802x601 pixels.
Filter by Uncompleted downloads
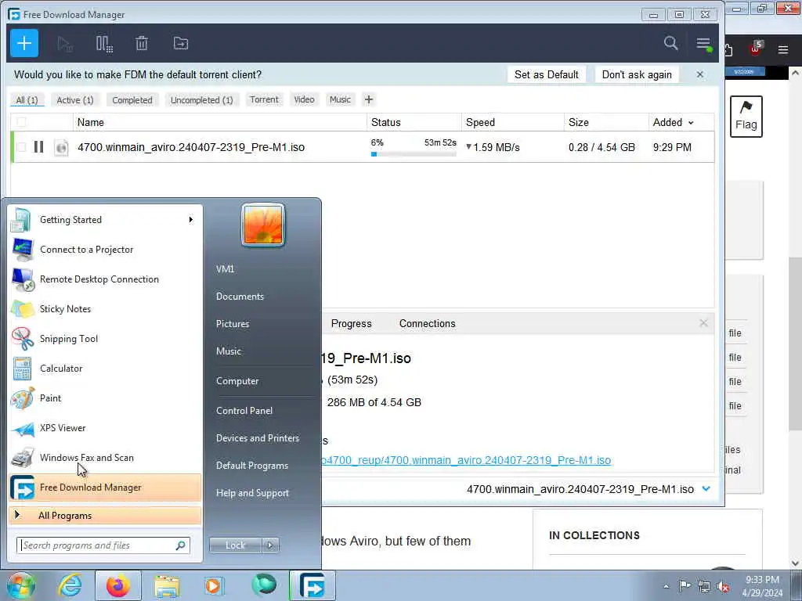(x=201, y=100)
